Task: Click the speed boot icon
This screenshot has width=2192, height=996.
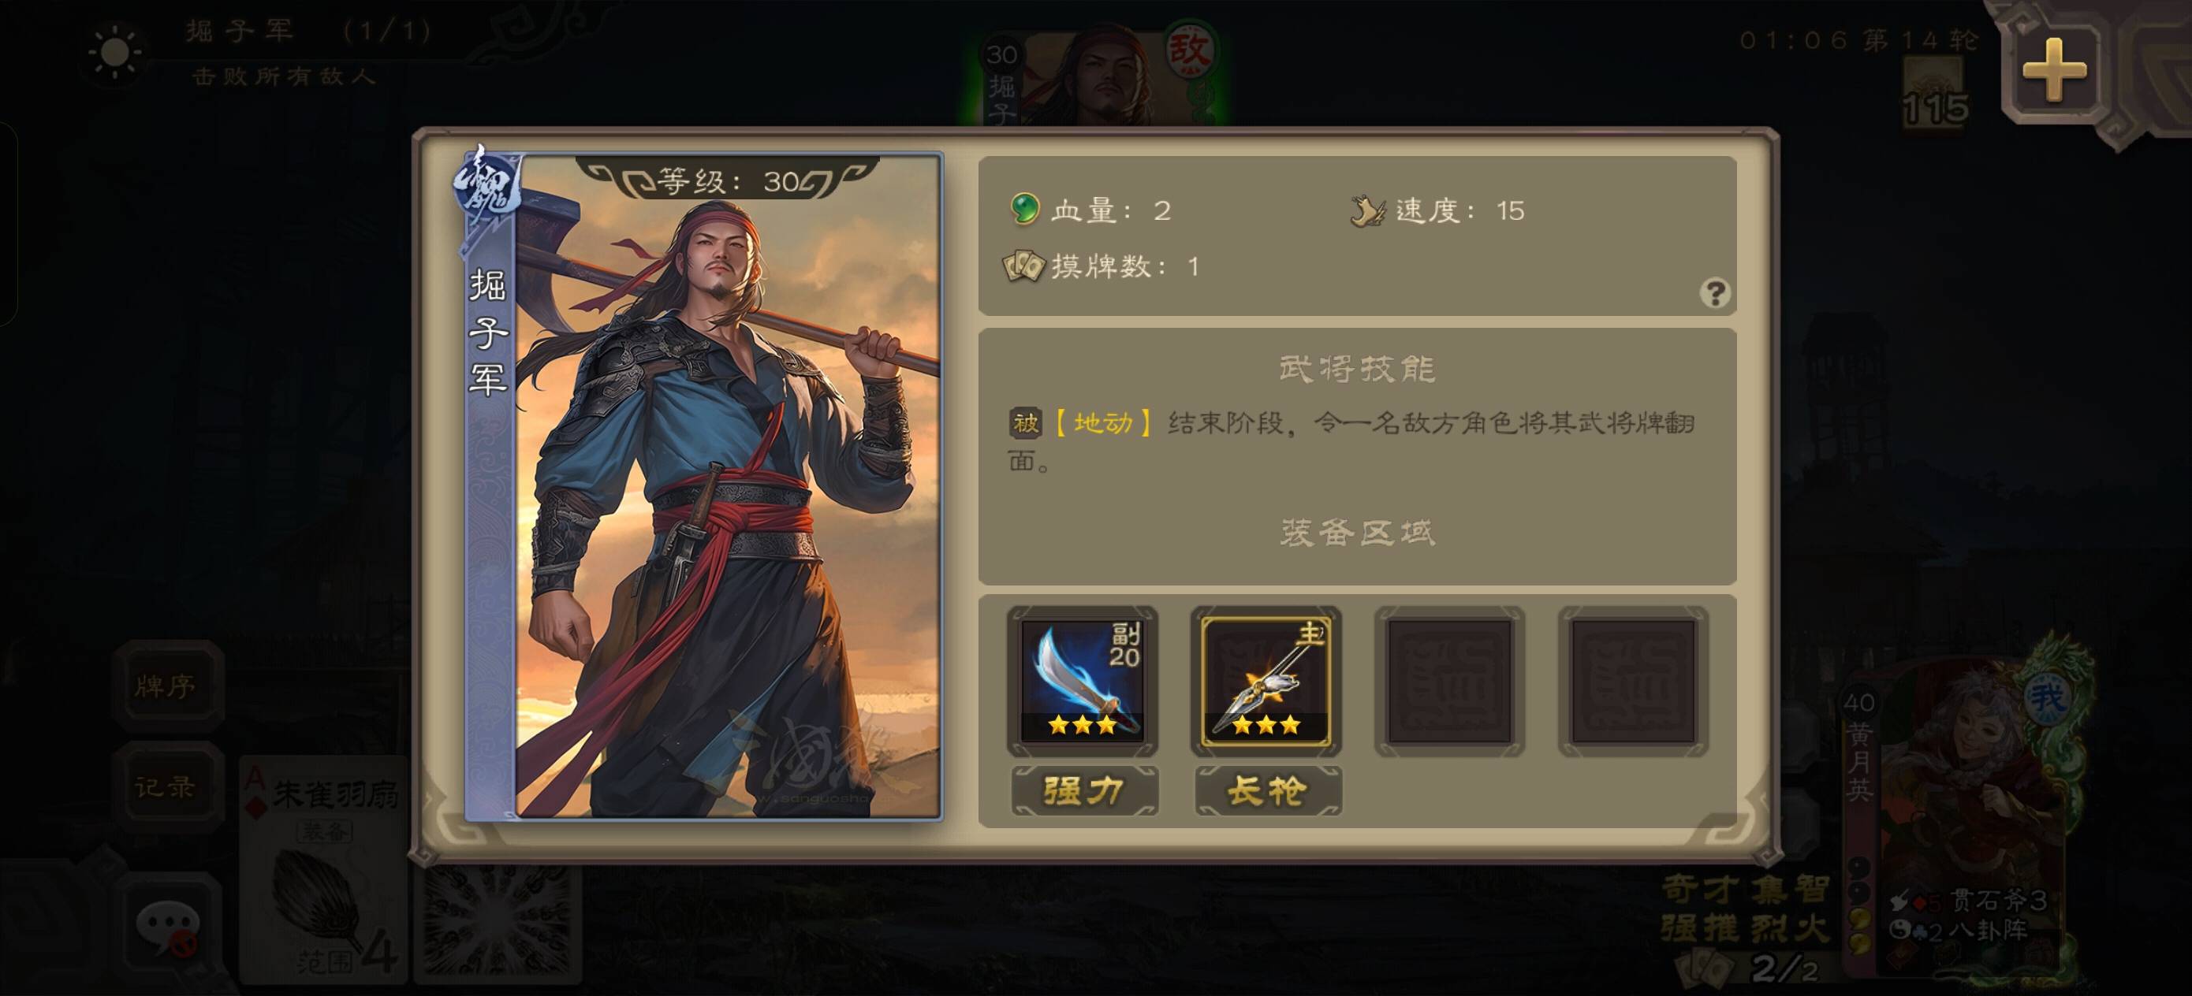Action: 1368,210
